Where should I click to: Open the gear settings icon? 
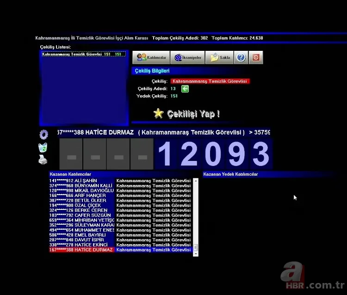(x=43, y=135)
